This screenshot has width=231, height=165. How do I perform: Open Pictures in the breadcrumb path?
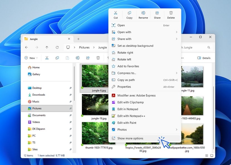(84, 47)
